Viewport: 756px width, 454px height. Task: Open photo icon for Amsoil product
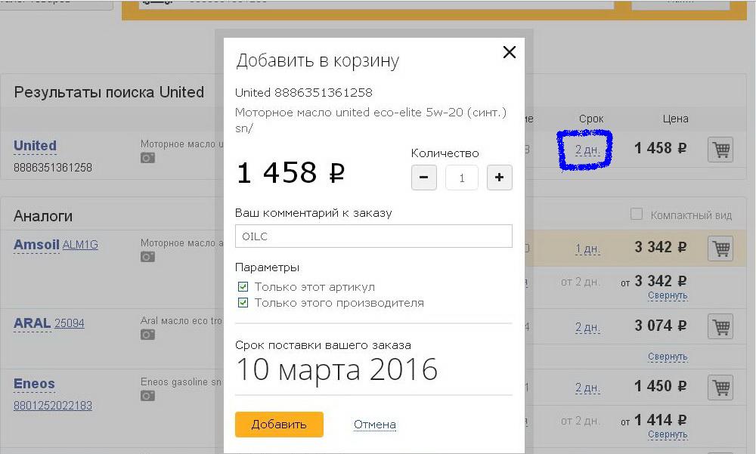147,256
